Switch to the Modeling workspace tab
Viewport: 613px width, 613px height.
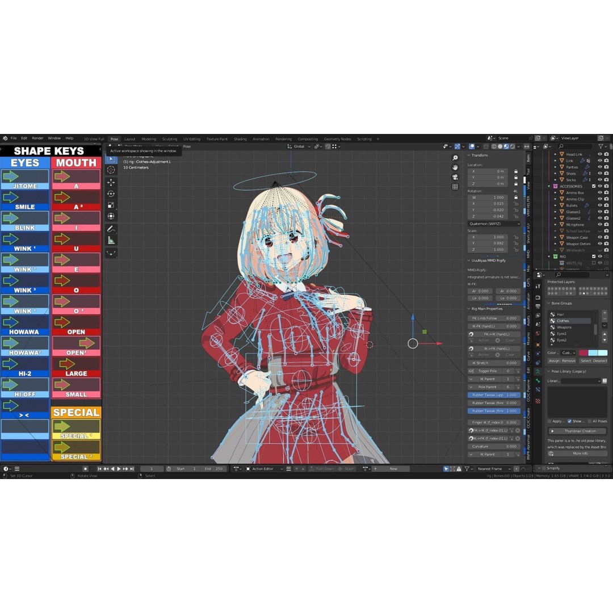149,139
